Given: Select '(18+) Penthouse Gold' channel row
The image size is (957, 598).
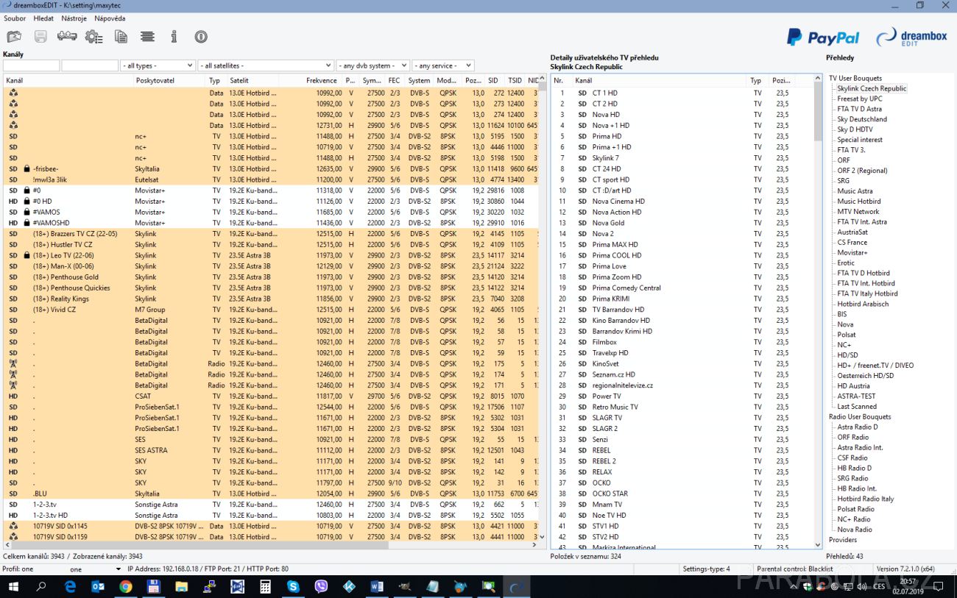Looking at the screenshot, I should click(270, 277).
